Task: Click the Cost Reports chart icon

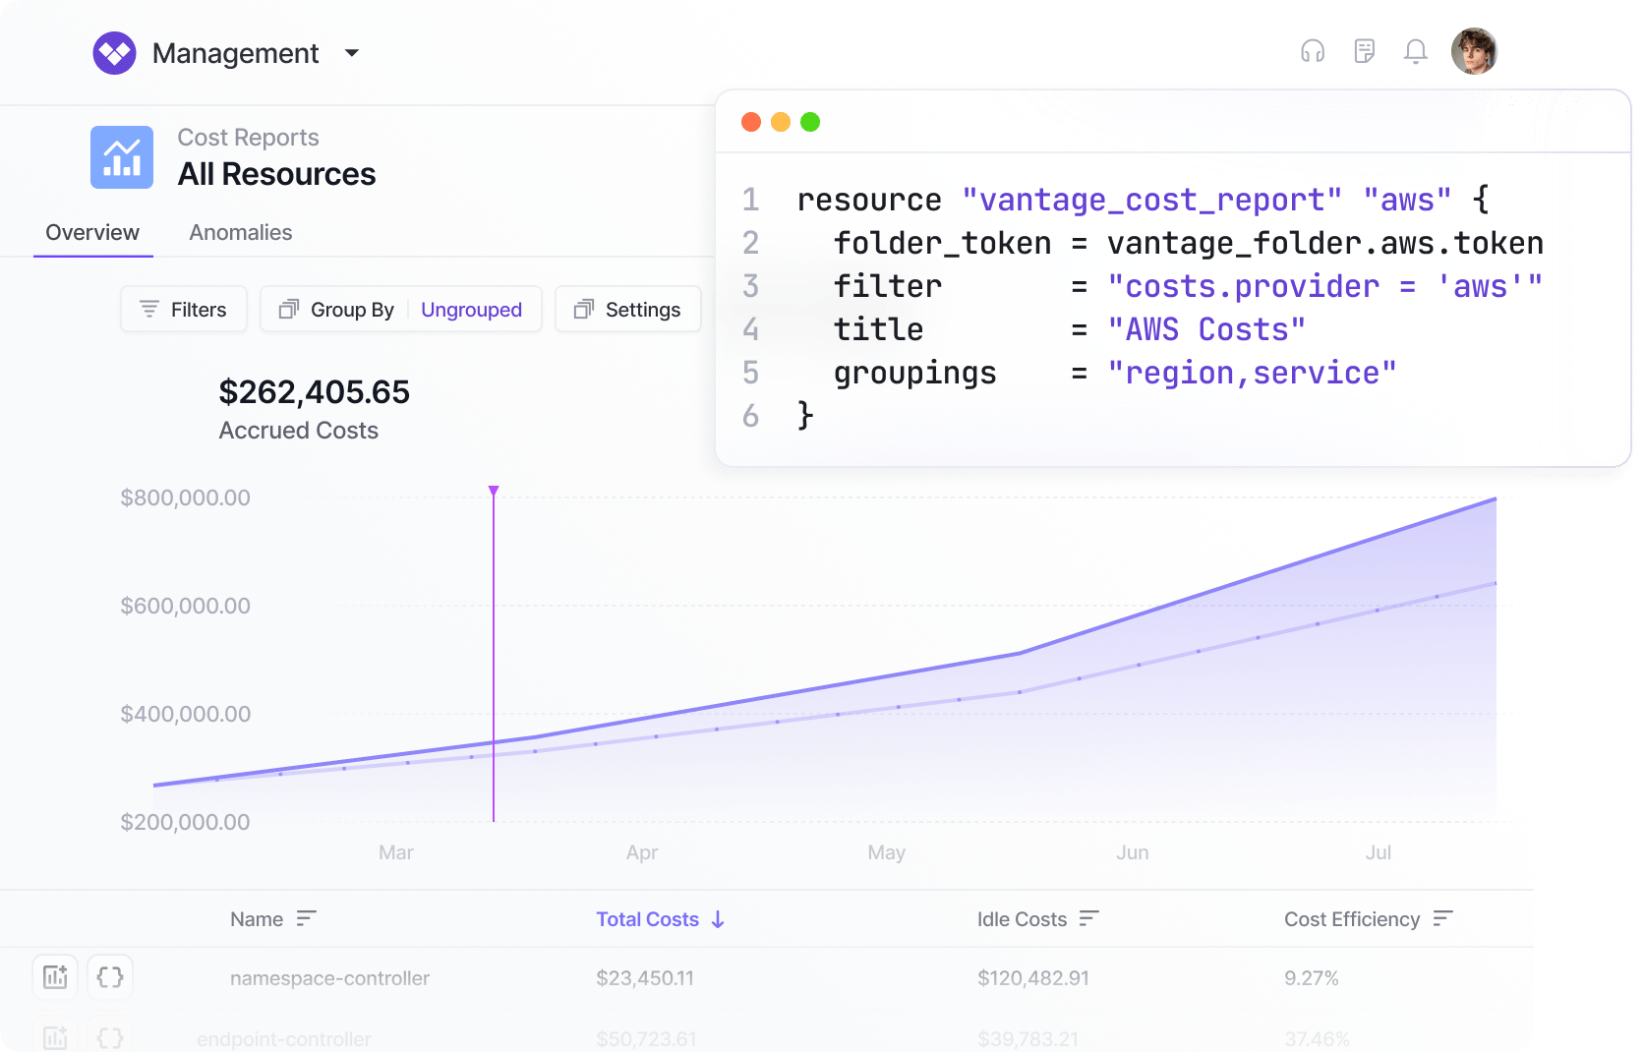Action: (x=122, y=157)
